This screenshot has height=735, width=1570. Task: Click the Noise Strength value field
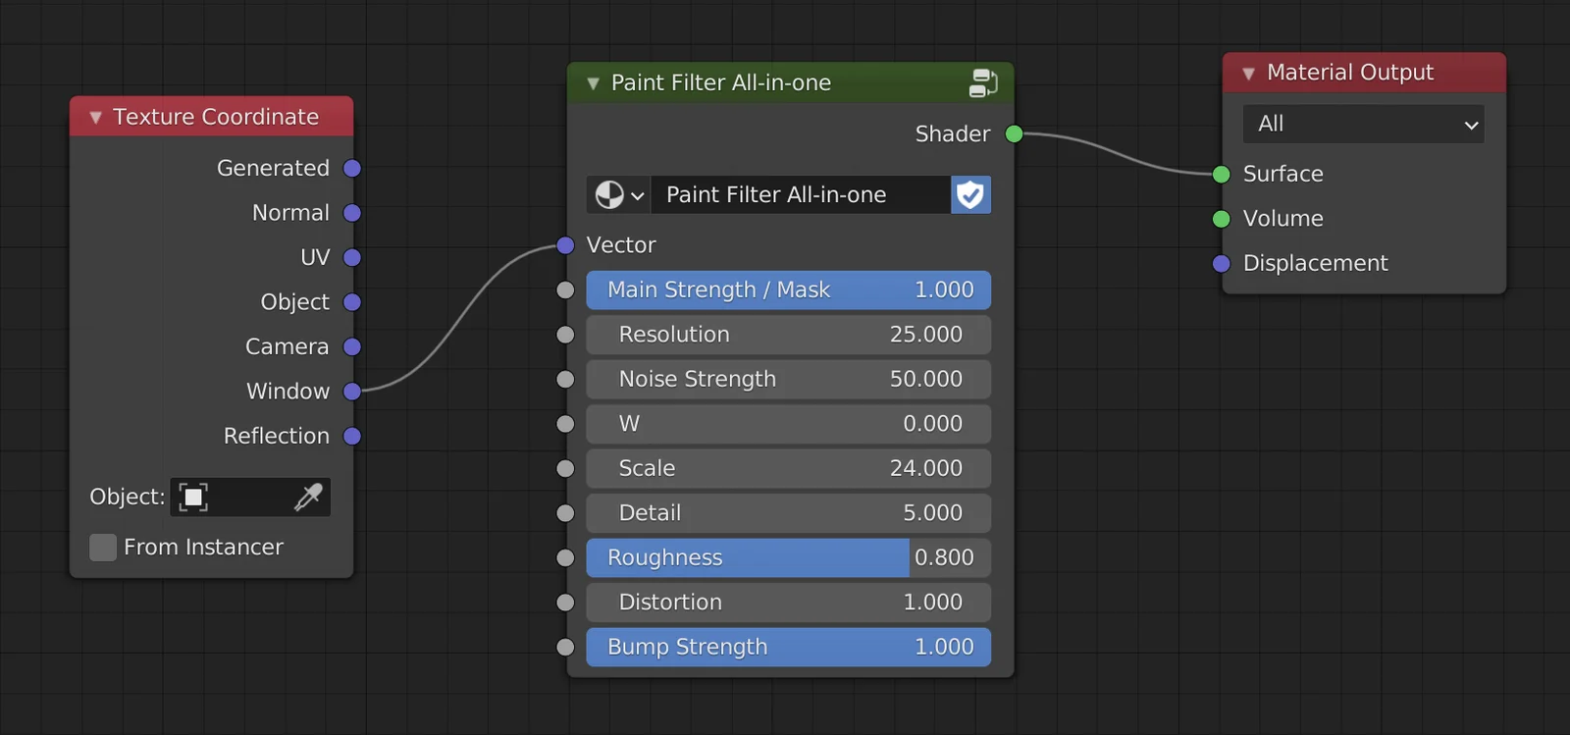(x=789, y=380)
